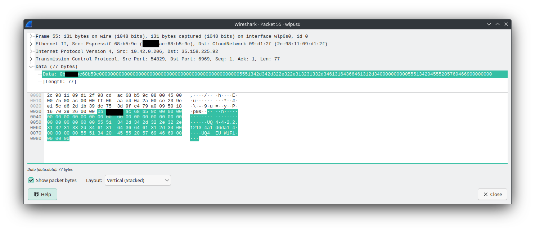Screen dimensions: 535x232
Task: Expand the Frame 55 tree node
Action: [x=32, y=36]
